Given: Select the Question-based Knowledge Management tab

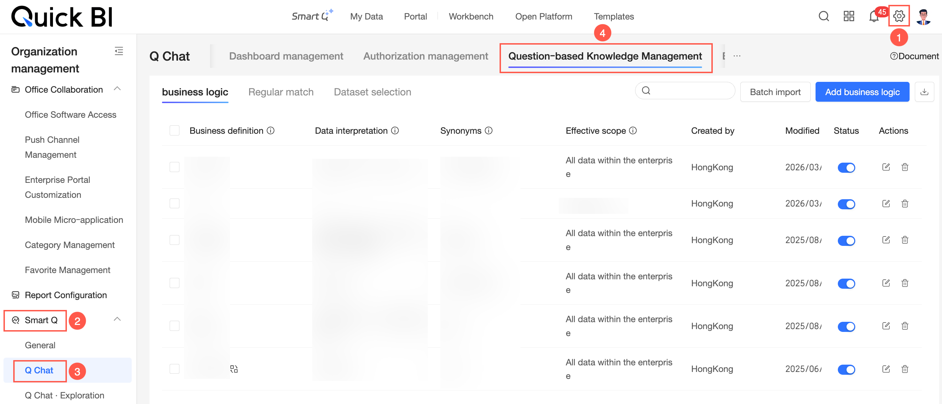Looking at the screenshot, I should click(x=605, y=56).
